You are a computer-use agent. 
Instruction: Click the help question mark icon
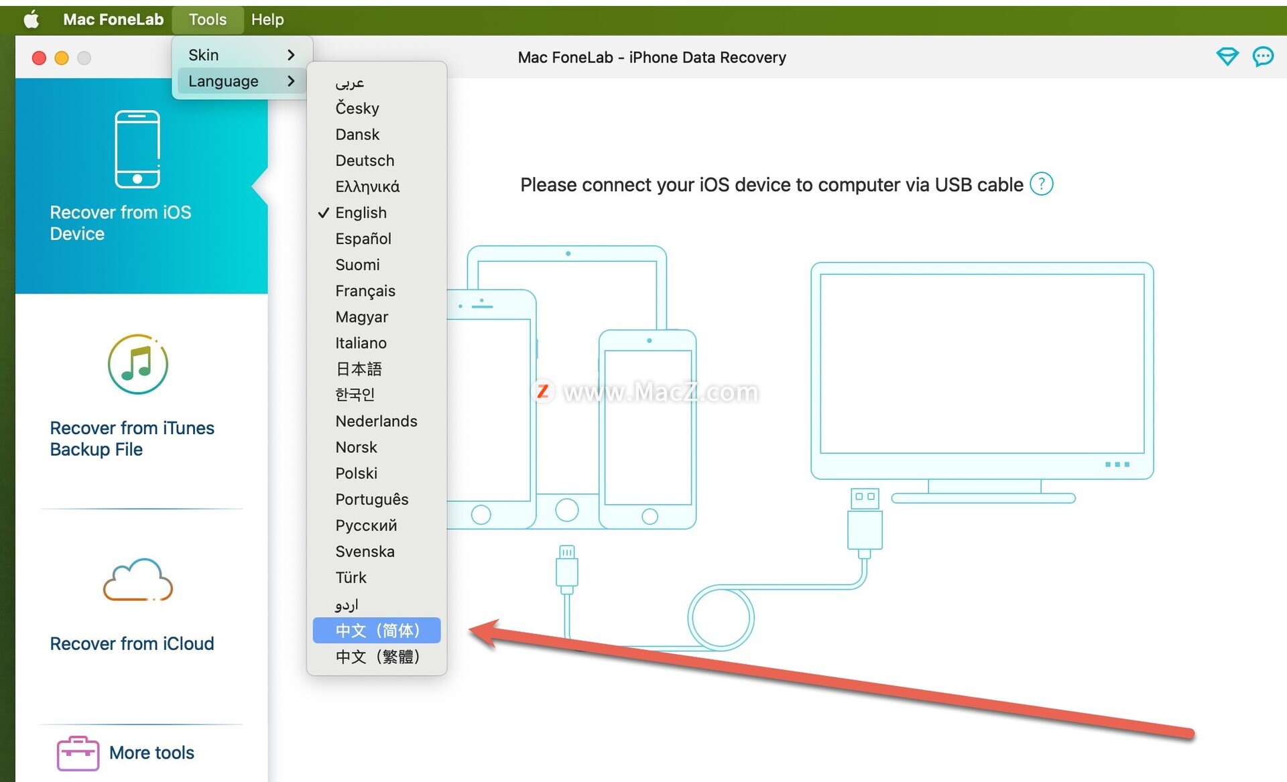1041,184
